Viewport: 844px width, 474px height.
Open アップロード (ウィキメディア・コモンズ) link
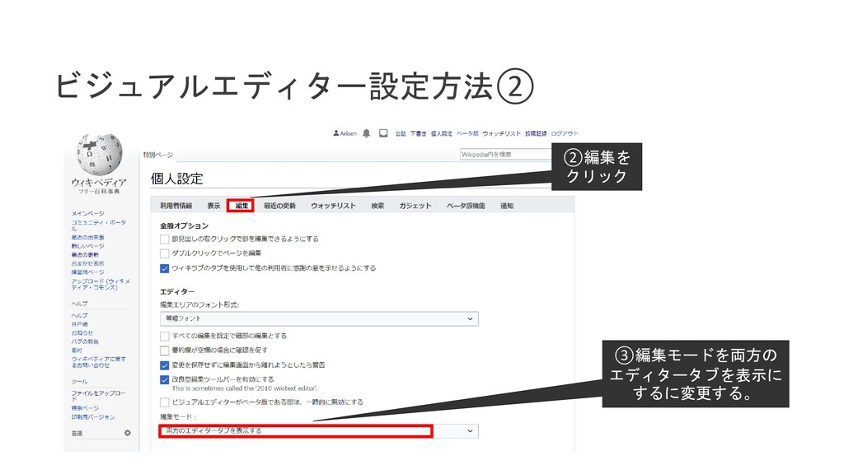tap(101, 284)
